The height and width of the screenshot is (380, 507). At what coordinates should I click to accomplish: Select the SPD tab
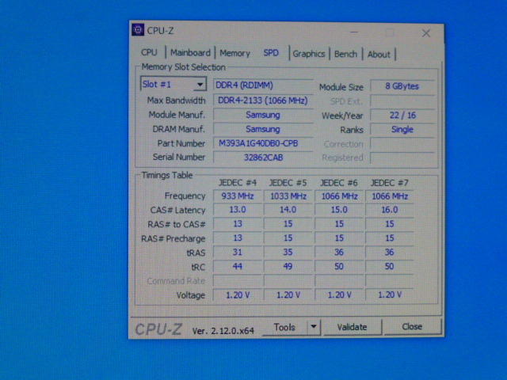[x=271, y=53]
